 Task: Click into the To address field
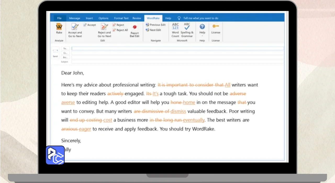tap(178, 48)
